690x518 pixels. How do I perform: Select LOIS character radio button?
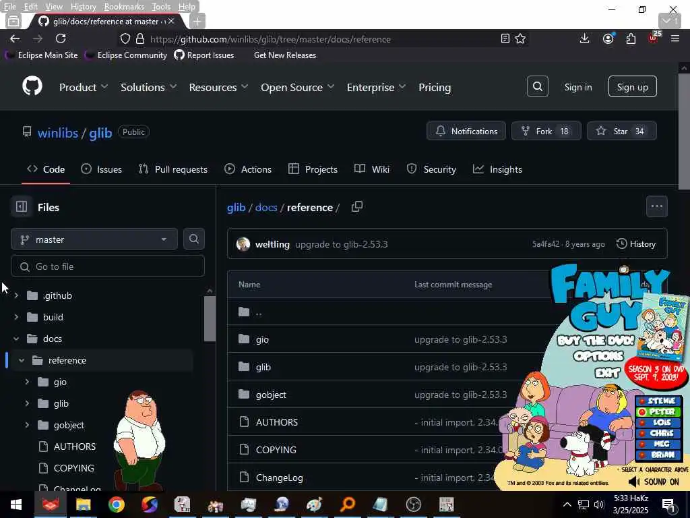[x=642, y=422]
